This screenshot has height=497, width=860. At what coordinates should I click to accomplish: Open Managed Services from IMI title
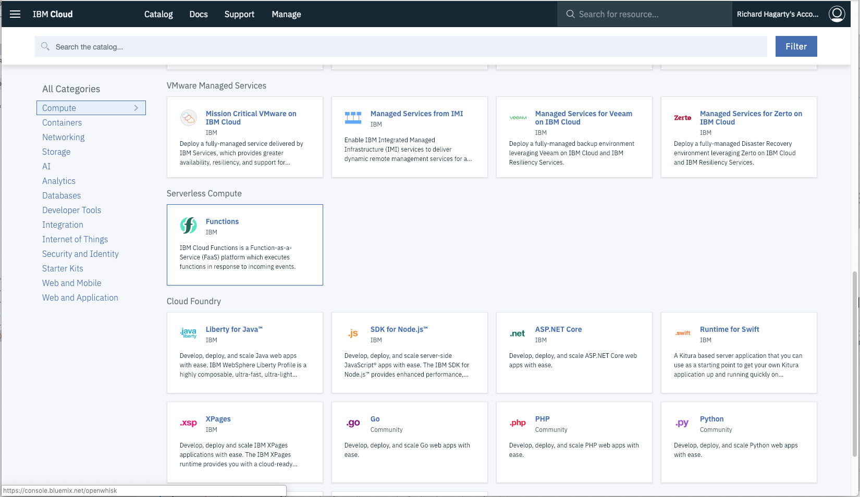coord(416,114)
